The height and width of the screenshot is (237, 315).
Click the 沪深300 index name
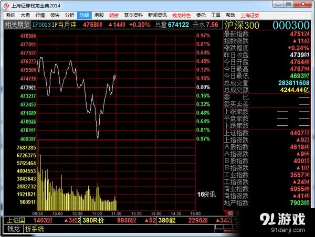pos(241,25)
